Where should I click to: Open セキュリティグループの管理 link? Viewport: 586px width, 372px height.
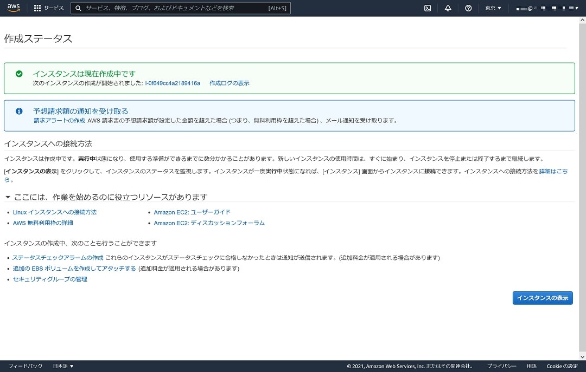coord(50,279)
